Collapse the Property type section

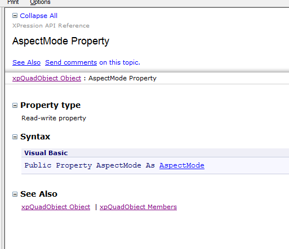coord(15,105)
